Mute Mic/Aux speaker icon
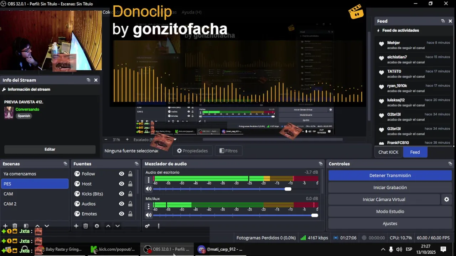 (x=149, y=215)
